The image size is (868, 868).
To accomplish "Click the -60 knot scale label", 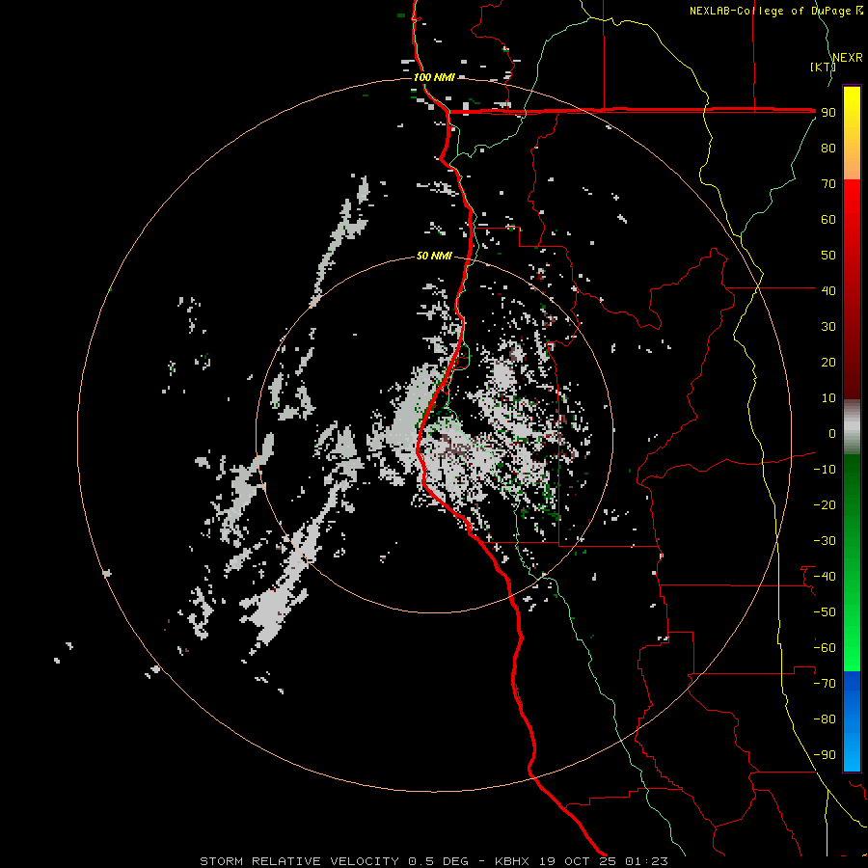I will tap(825, 648).
